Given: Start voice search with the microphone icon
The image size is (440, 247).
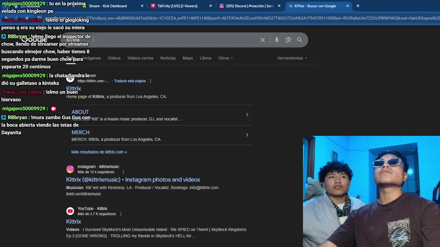Looking at the screenshot, I should [x=277, y=40].
